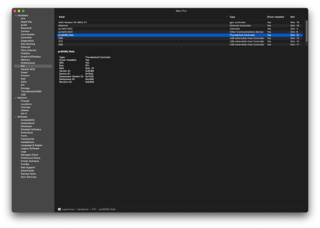The height and width of the screenshot is (228, 320).
Task: Click supernova in the path bar
Action: click(x=68, y=209)
